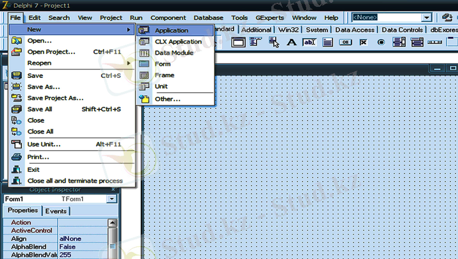Select the ActiveControl property row

click(56, 230)
